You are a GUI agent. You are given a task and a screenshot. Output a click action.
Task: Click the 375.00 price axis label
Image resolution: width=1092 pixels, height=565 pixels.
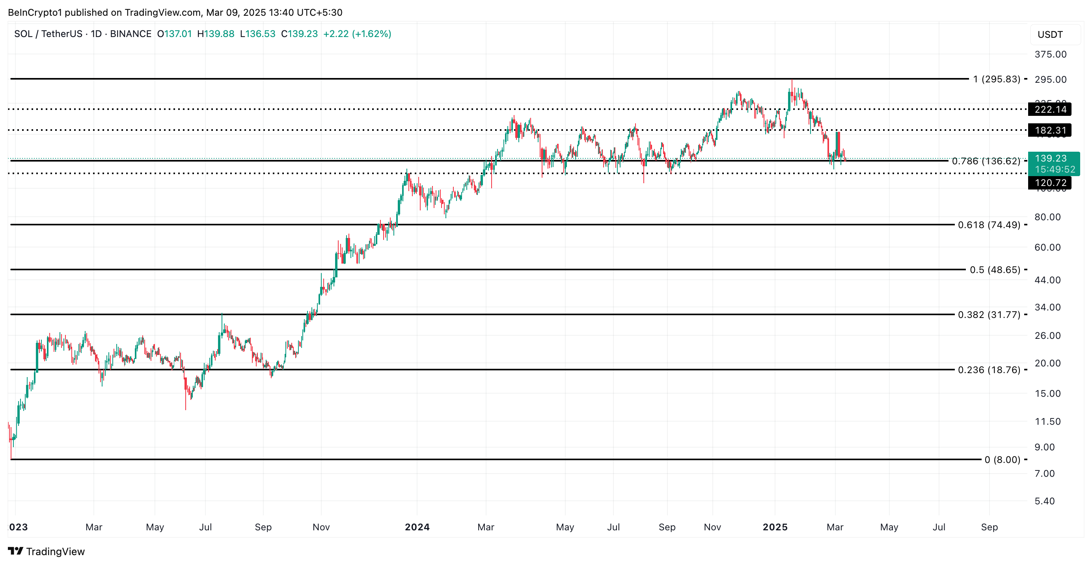pos(1050,54)
